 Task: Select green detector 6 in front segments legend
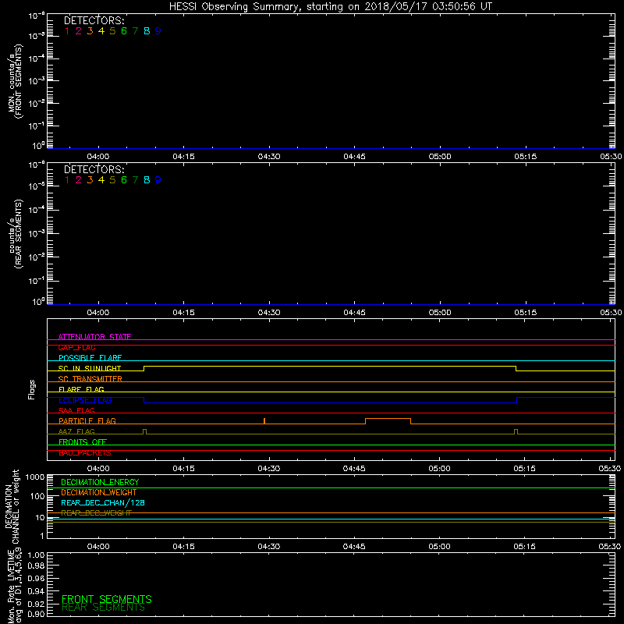click(x=124, y=31)
